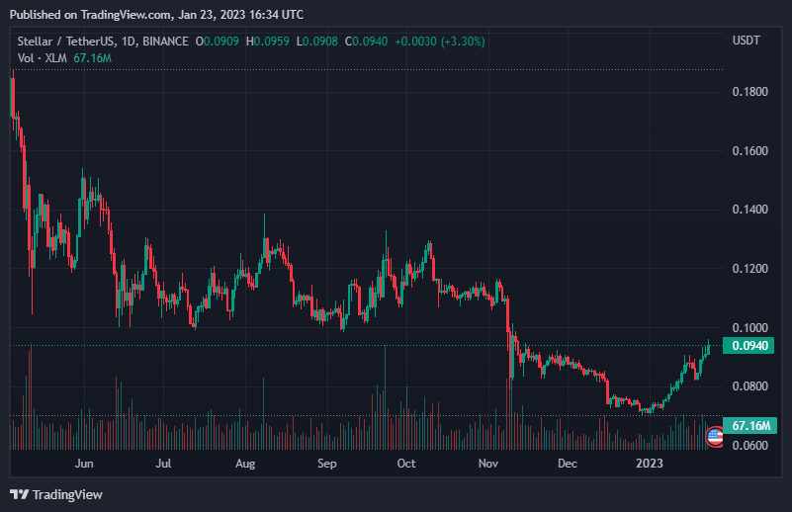Image resolution: width=792 pixels, height=512 pixels.
Task: Click the low value L0.0908
Action: [x=316, y=42]
